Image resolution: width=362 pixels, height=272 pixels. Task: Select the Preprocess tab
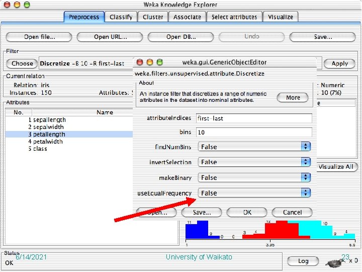pos(84,17)
